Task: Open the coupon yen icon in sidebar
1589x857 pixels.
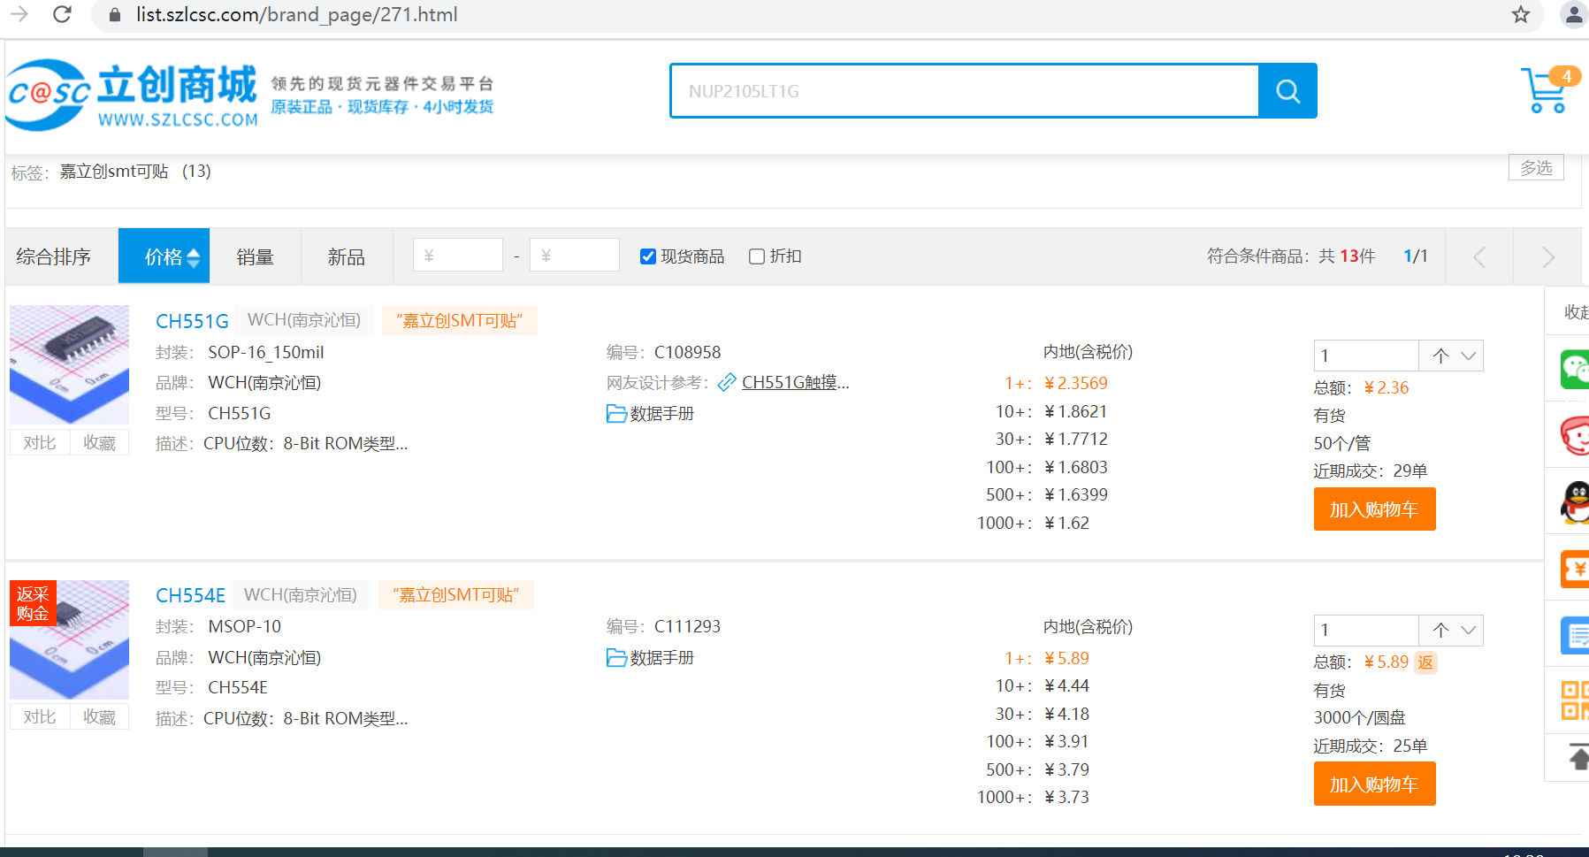Action: tap(1575, 569)
